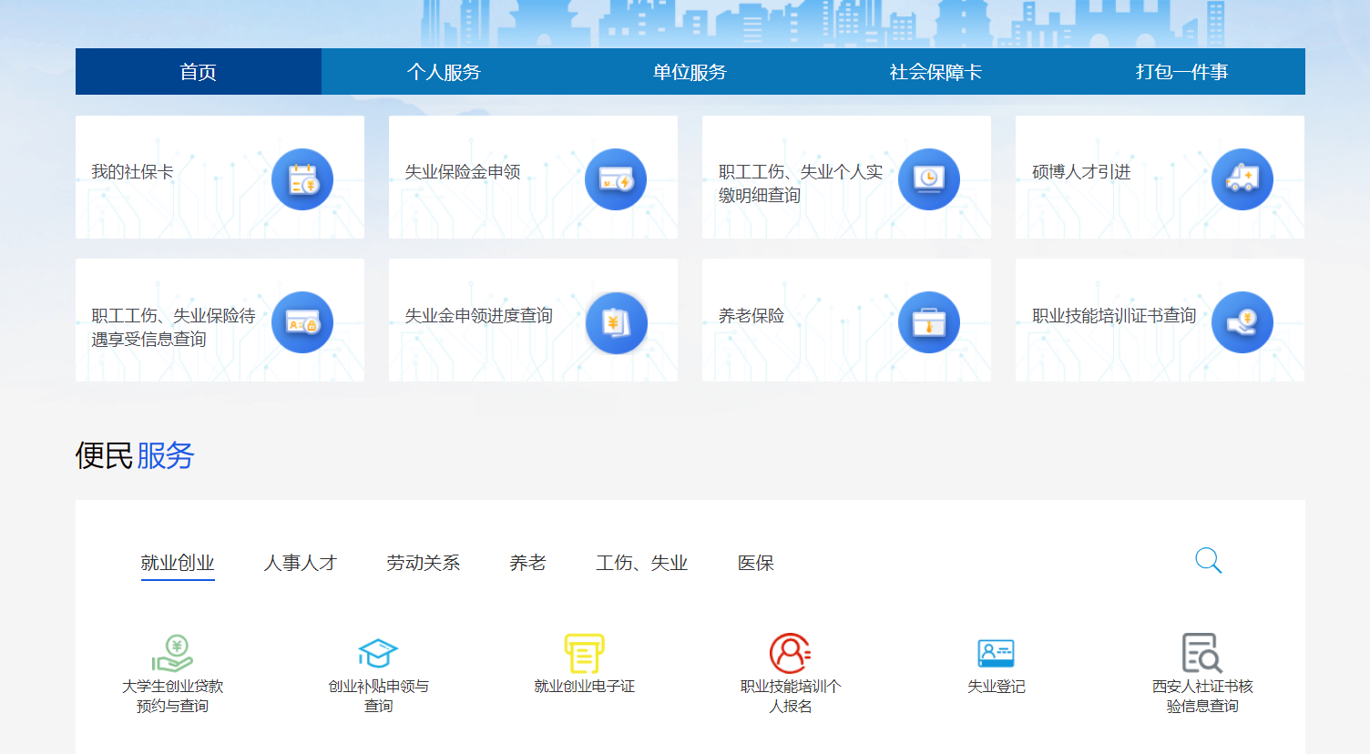Click the icon for 职工工伤、失业保险待遇享受信息查询
Viewport: 1370px width, 754px height.
[302, 322]
